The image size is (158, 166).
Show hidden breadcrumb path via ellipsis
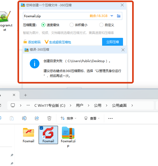coord(28,105)
